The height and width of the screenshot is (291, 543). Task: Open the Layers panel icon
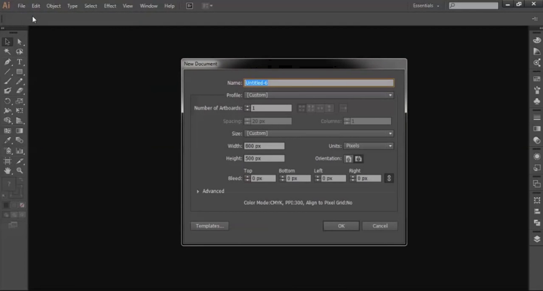537,239
